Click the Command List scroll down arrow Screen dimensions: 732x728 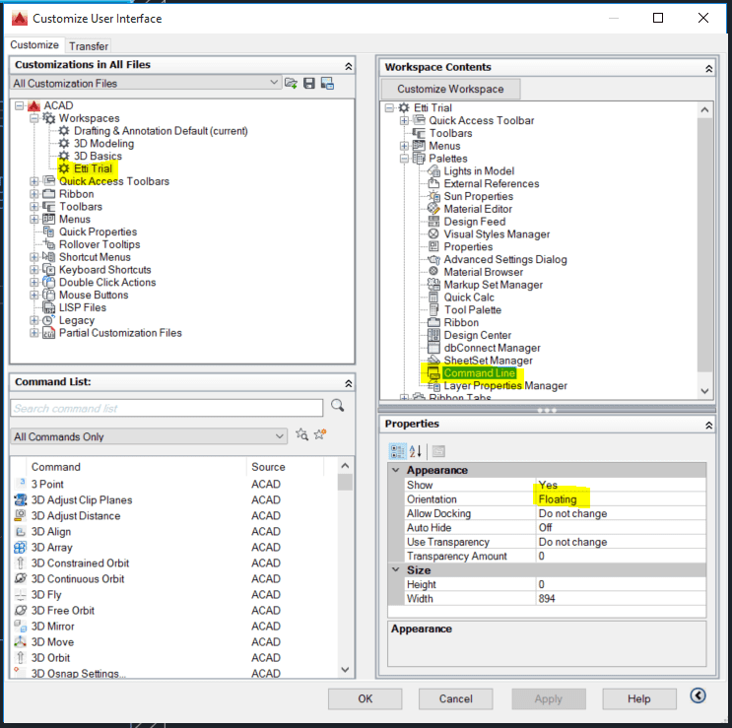345,670
